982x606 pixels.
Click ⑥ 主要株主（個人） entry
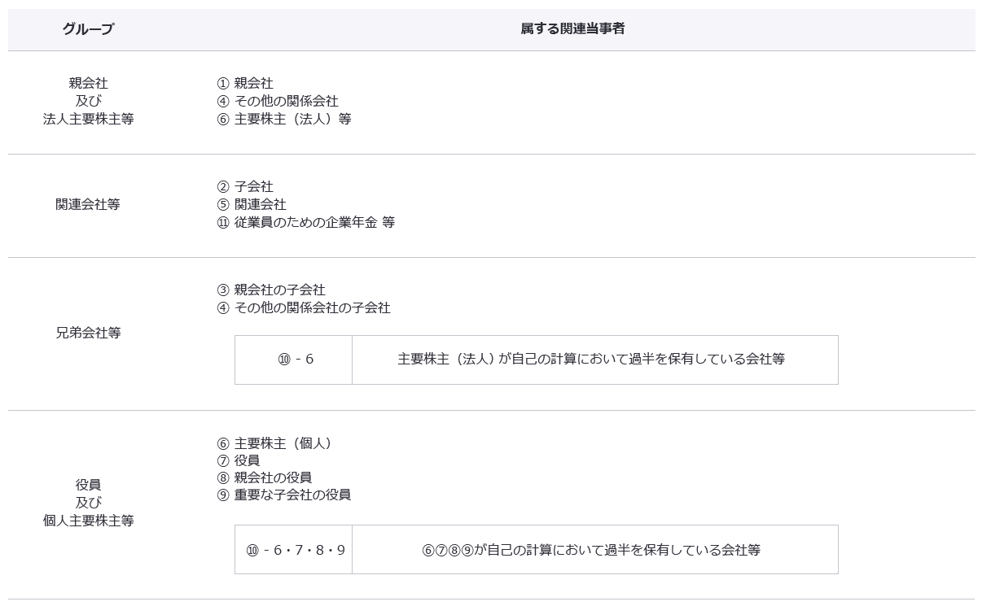click(274, 443)
